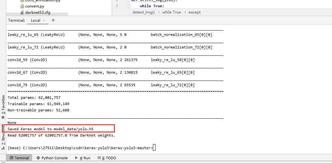Click 'Non-trainable params: 52,608' line
Viewport: 332px width, 163px height.
[38, 110]
